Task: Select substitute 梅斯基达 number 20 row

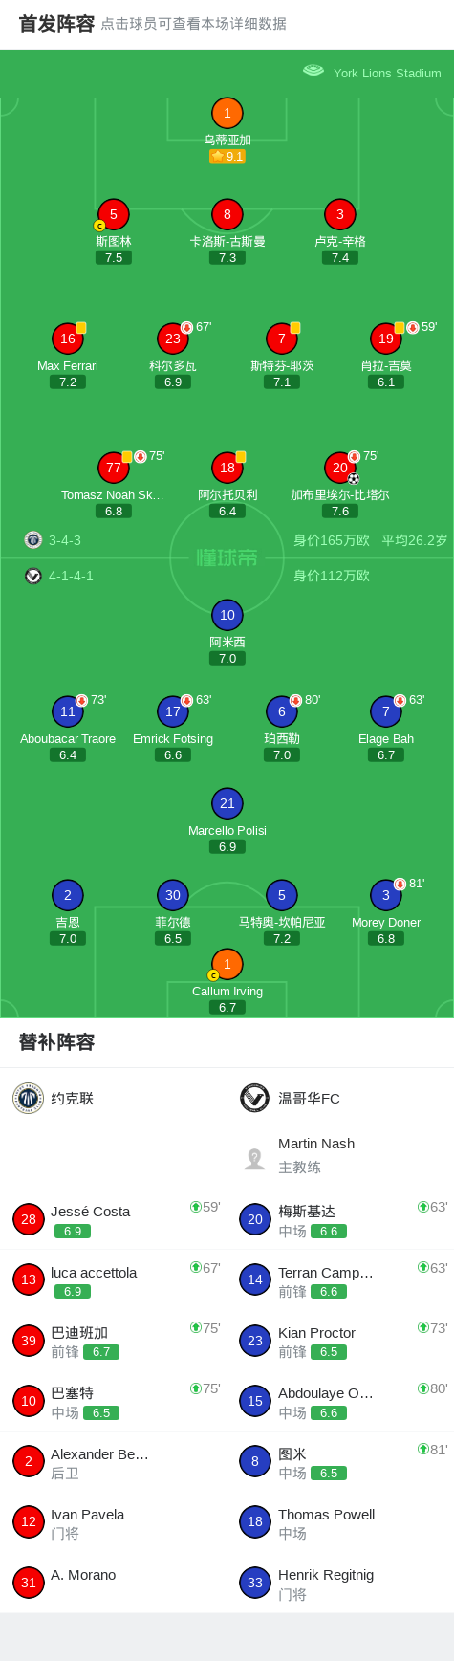Action: coord(340,1220)
